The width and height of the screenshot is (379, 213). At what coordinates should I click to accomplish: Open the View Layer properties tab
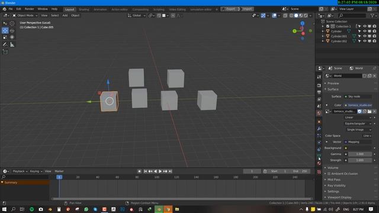click(x=319, y=99)
